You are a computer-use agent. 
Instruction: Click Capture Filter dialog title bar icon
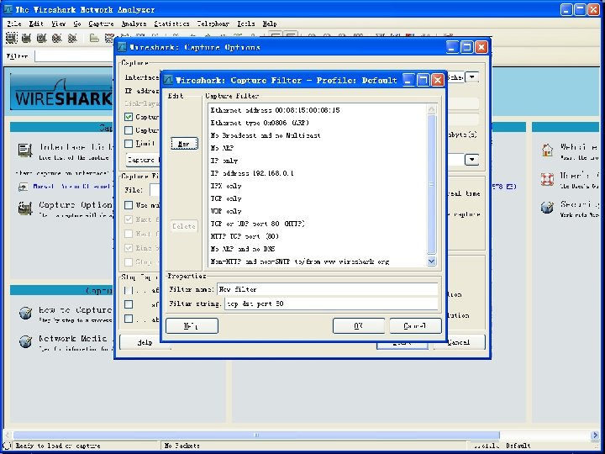pos(168,80)
